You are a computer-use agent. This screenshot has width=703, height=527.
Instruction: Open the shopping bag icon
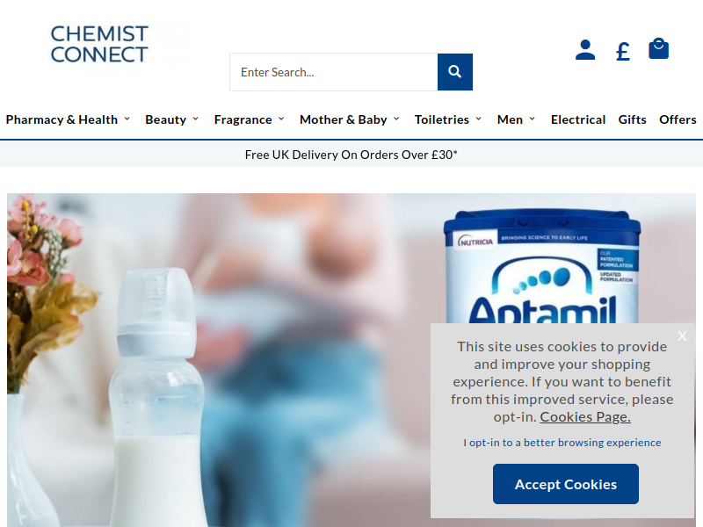pyautogui.click(x=658, y=48)
